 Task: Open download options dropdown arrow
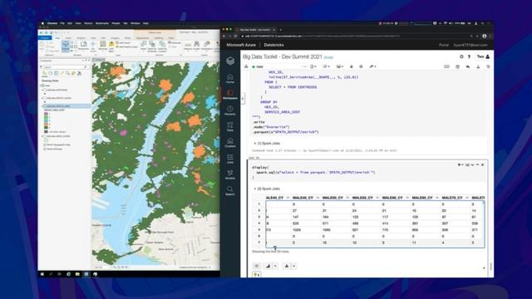tap(293, 266)
